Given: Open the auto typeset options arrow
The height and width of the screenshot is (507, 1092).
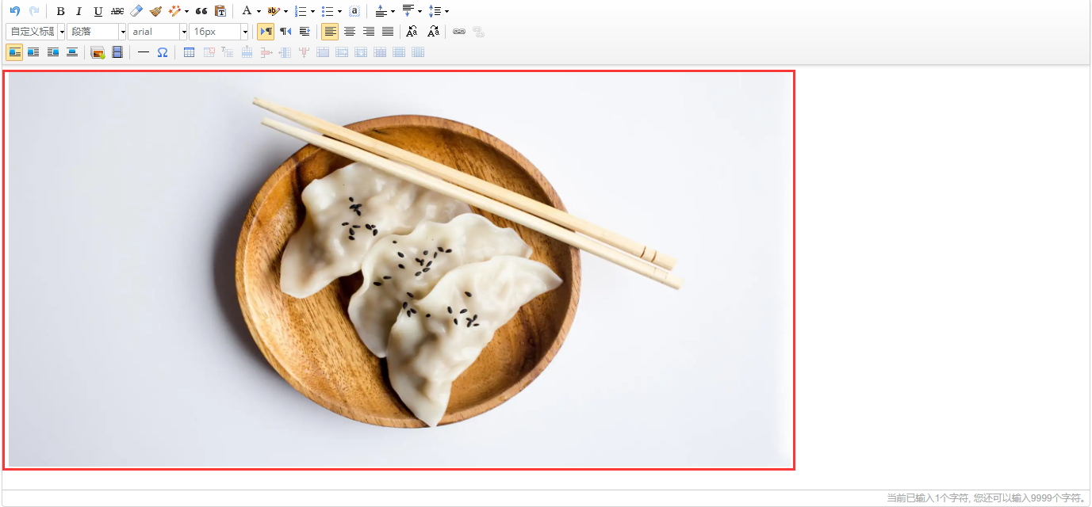Looking at the screenshot, I should click(187, 11).
